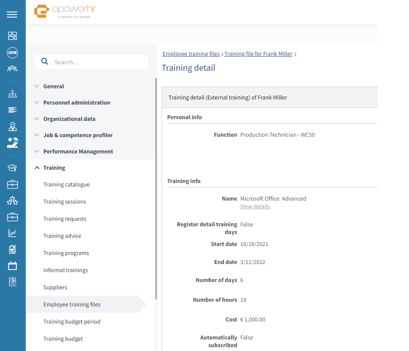The height and width of the screenshot is (351, 409).
Task: Click Training section label
Action: (54, 168)
